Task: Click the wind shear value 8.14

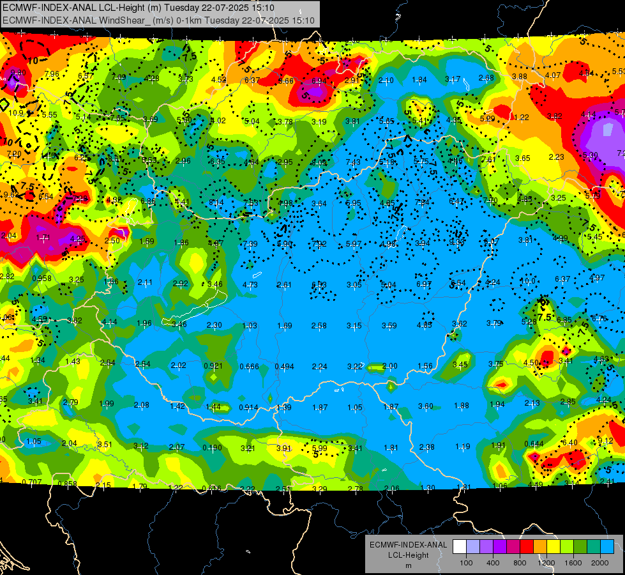Action: 216,203
